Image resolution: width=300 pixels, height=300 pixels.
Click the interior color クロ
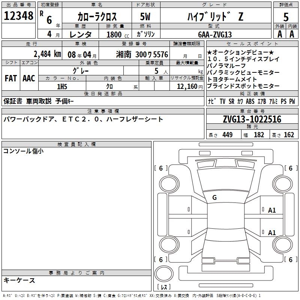(x=109, y=87)
